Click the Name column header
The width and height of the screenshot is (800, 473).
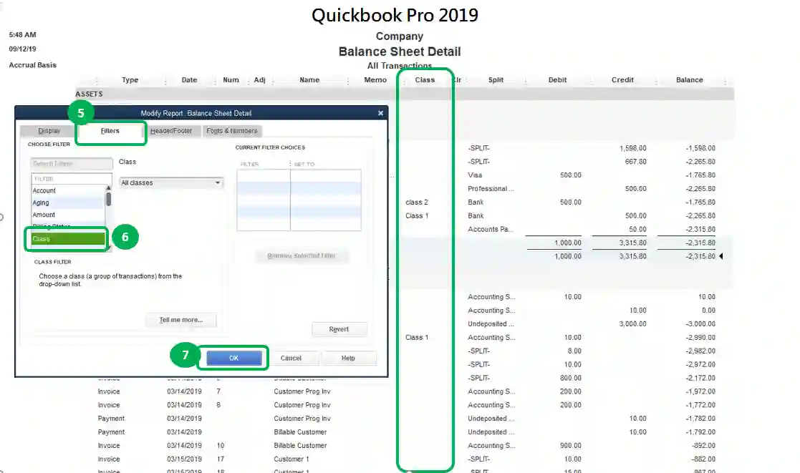(x=309, y=80)
